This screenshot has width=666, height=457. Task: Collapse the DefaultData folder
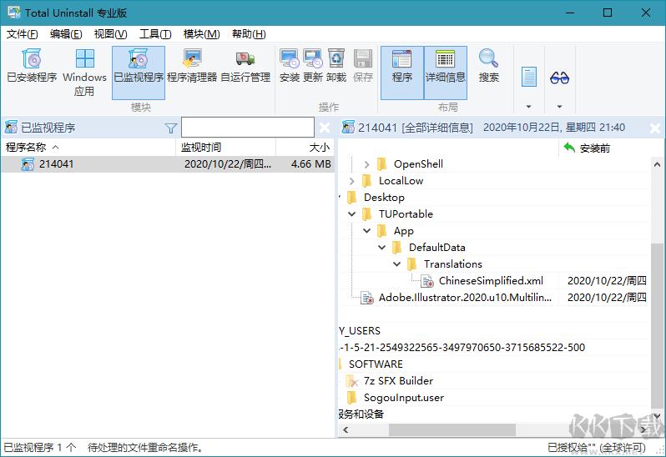pos(382,248)
